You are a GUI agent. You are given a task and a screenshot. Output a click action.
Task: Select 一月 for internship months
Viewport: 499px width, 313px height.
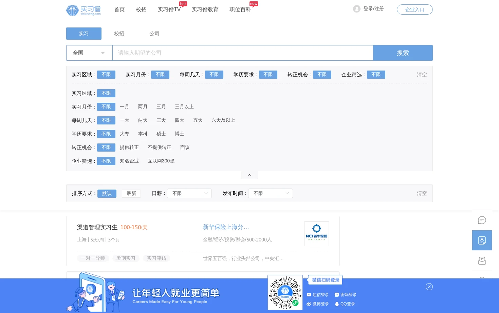[125, 107]
